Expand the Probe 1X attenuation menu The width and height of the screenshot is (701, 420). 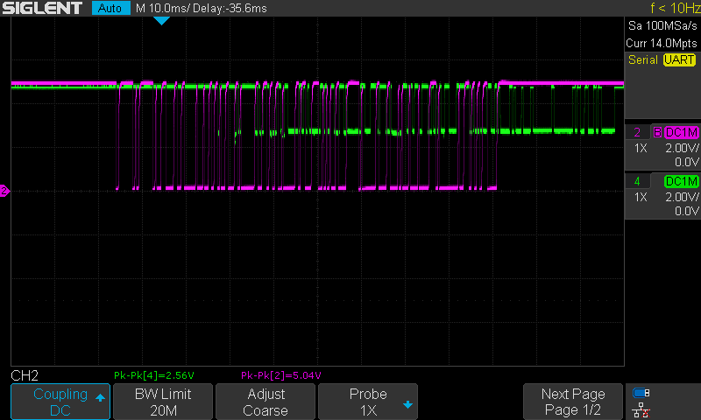pos(368,402)
